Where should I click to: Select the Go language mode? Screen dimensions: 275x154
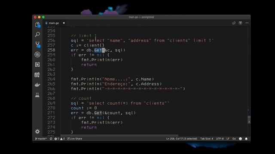click(234, 139)
